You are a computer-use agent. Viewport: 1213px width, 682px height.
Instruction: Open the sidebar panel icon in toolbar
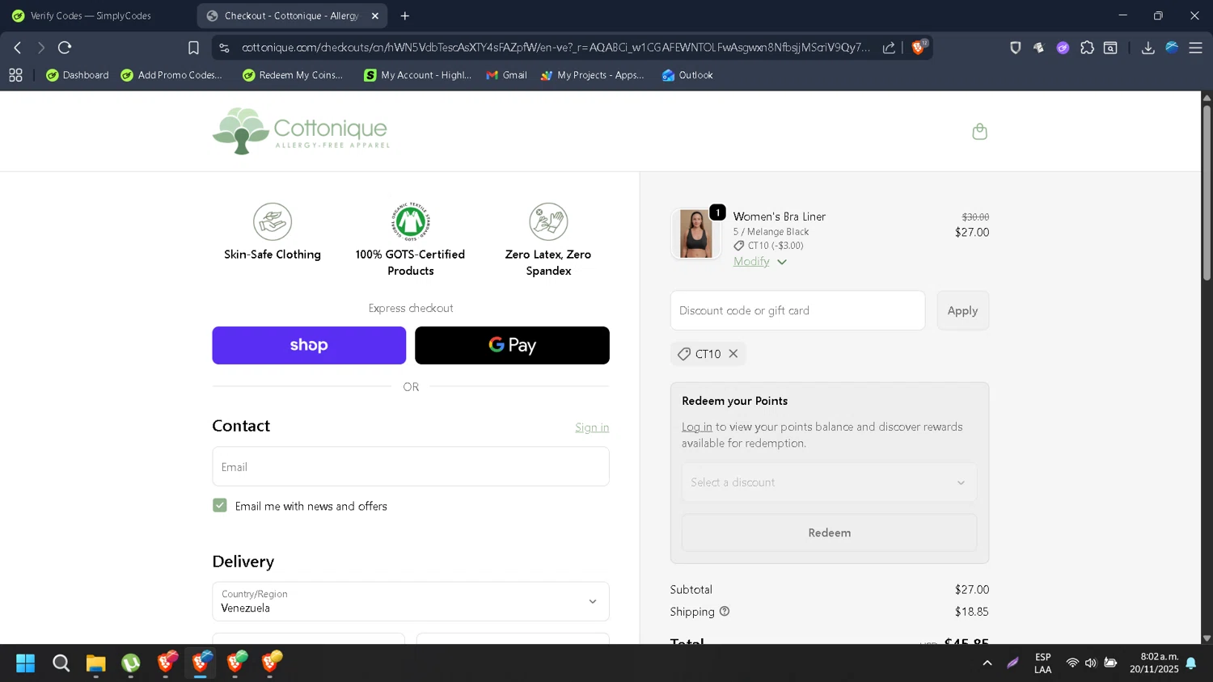[1111, 48]
